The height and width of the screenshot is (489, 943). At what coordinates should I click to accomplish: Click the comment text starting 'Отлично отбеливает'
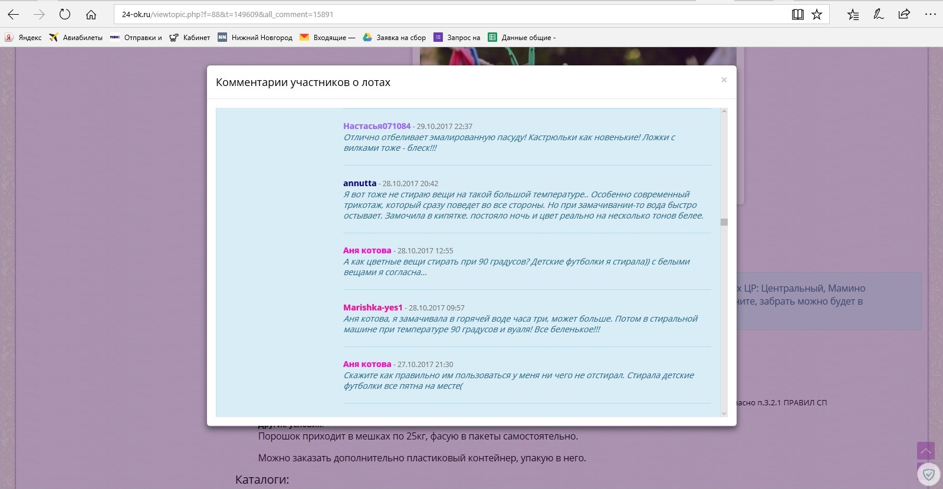[510, 143]
